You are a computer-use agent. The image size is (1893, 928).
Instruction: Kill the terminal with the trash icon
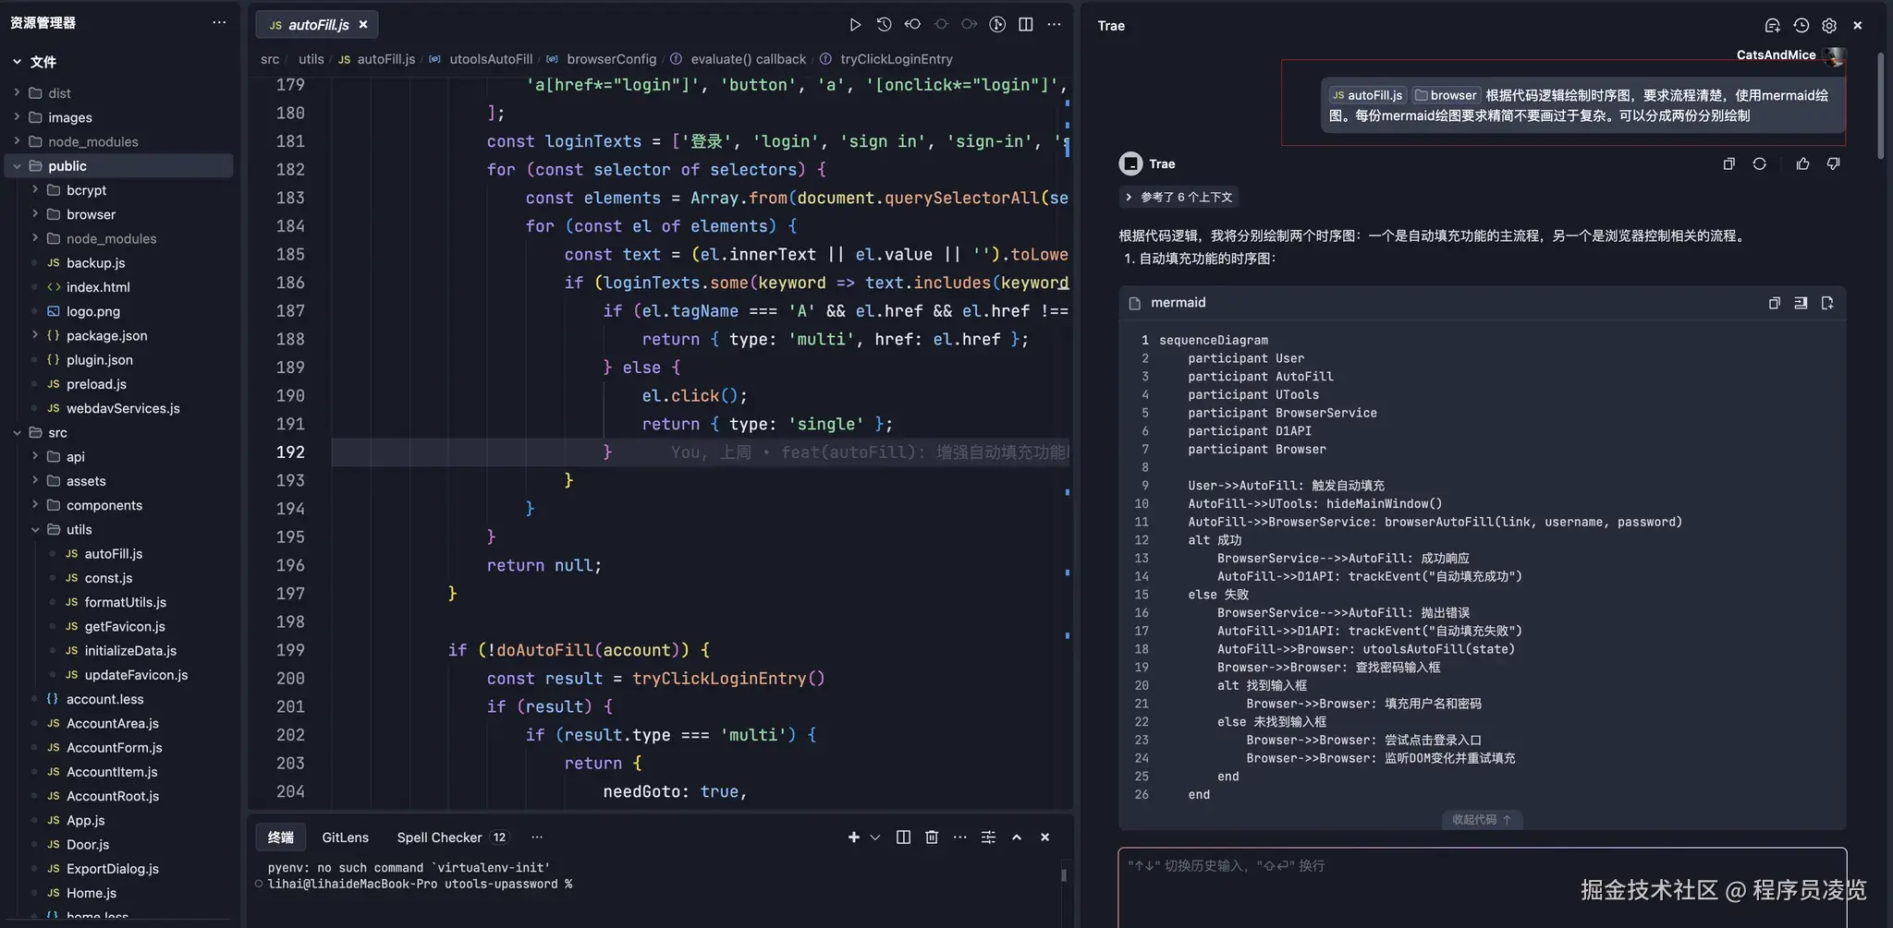click(932, 838)
